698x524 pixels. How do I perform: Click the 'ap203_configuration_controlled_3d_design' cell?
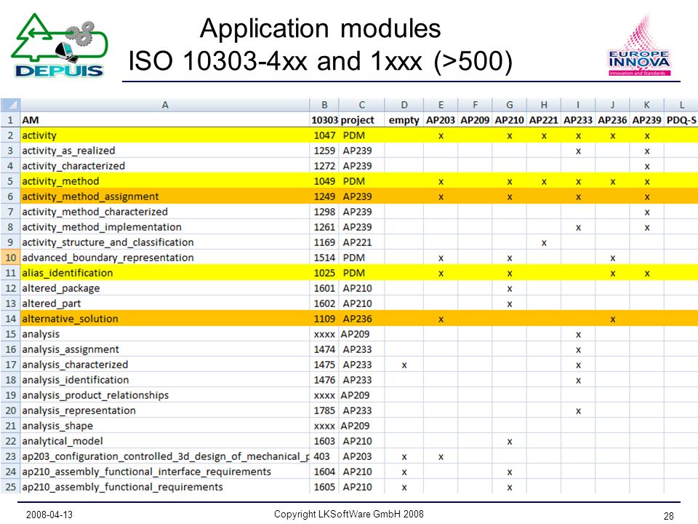click(165, 456)
